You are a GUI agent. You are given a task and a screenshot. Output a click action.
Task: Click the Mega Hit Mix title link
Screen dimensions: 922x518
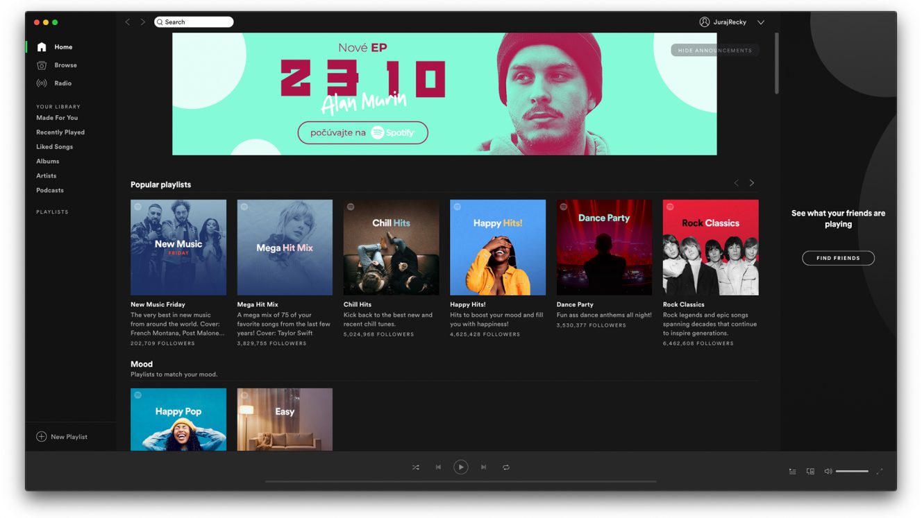click(258, 304)
